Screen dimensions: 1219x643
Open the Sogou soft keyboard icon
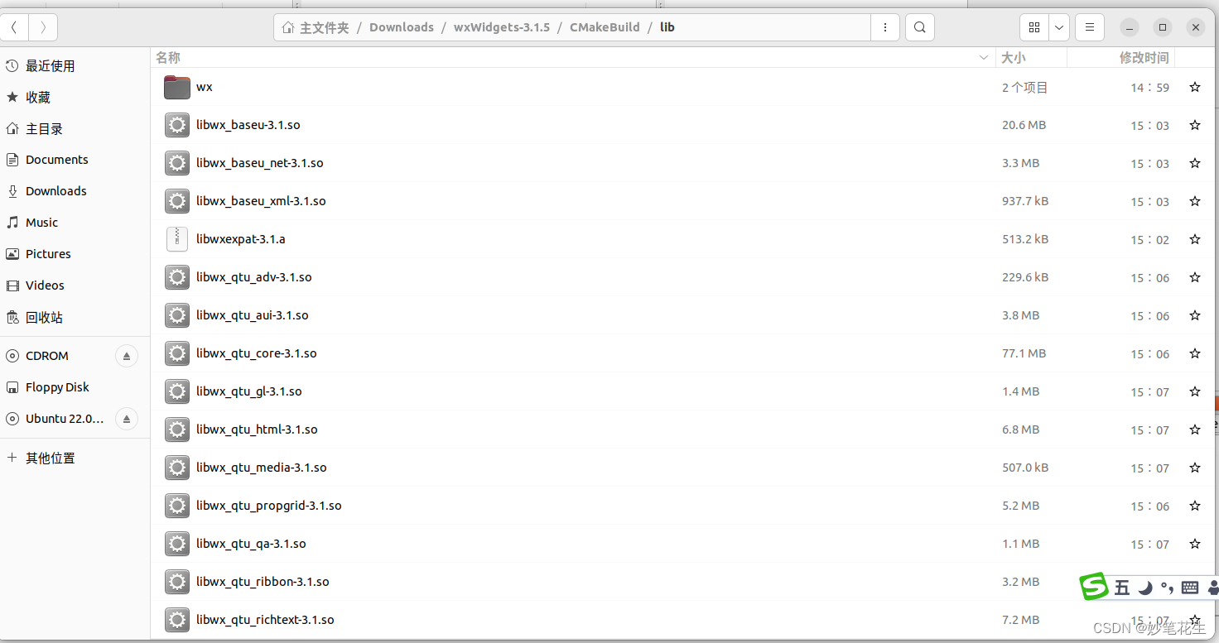(1189, 588)
